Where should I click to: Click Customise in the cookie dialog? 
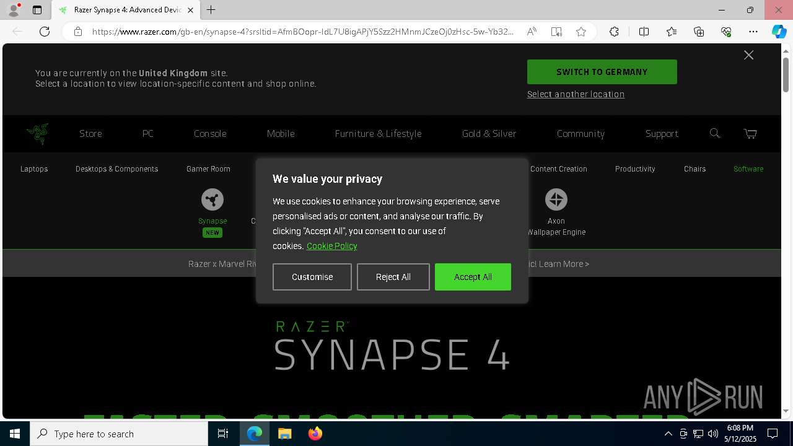pyautogui.click(x=312, y=277)
